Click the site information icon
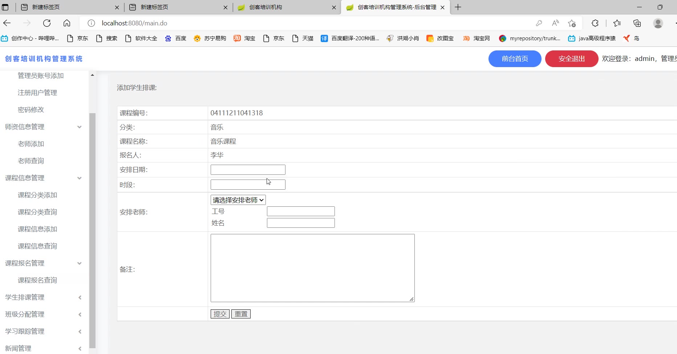The image size is (677, 354). coord(92,23)
